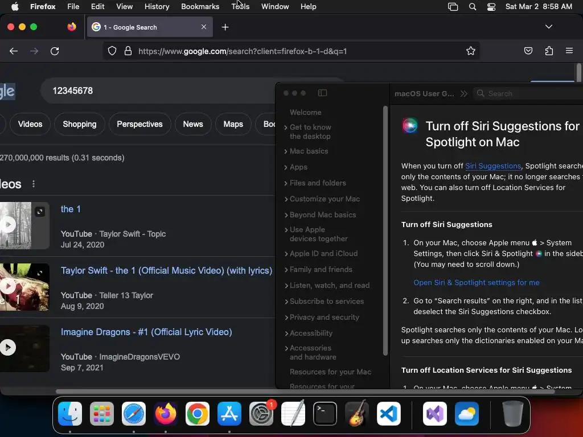Open the Pocket save icon
This screenshot has height=437, width=583.
coord(528,51)
